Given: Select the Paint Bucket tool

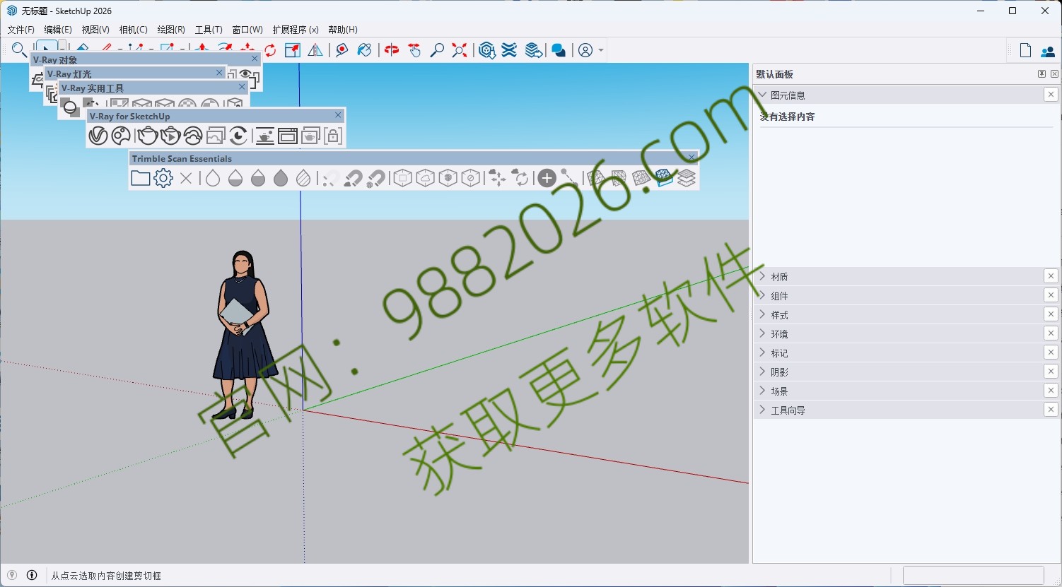Looking at the screenshot, I should click(x=365, y=50).
